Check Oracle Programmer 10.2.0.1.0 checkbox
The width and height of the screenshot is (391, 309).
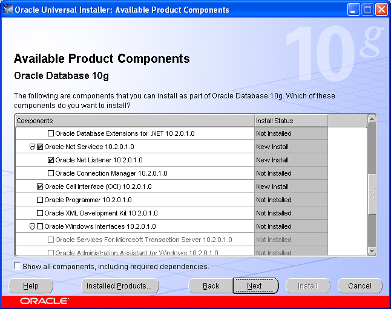tap(40, 200)
